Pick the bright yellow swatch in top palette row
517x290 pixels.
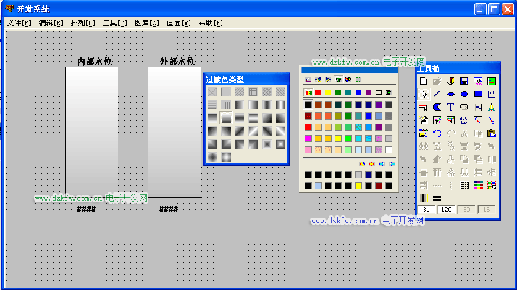point(328,92)
